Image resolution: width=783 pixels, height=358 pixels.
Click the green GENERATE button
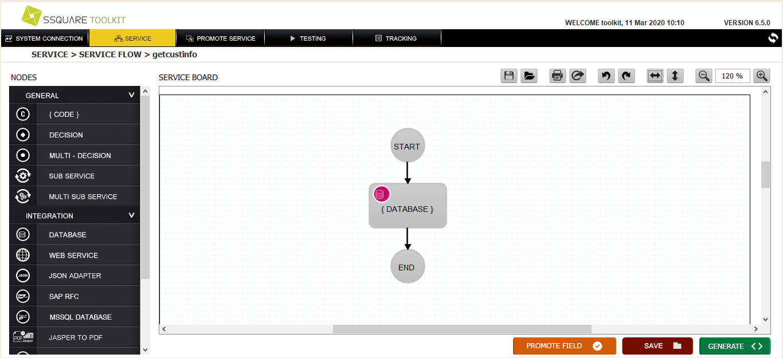(735, 346)
